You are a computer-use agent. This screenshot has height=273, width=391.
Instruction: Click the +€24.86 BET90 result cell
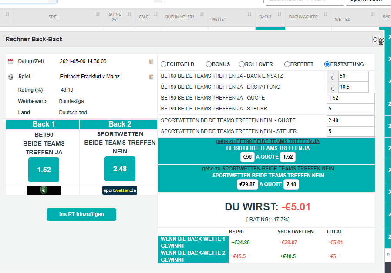(x=241, y=243)
